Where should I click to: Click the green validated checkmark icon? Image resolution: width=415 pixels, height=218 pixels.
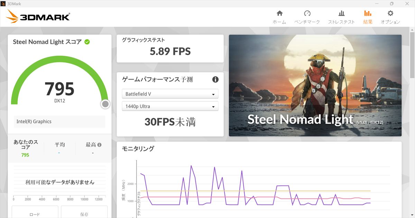(x=87, y=42)
